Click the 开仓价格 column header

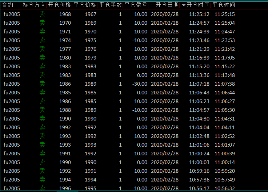[x=60, y=5]
